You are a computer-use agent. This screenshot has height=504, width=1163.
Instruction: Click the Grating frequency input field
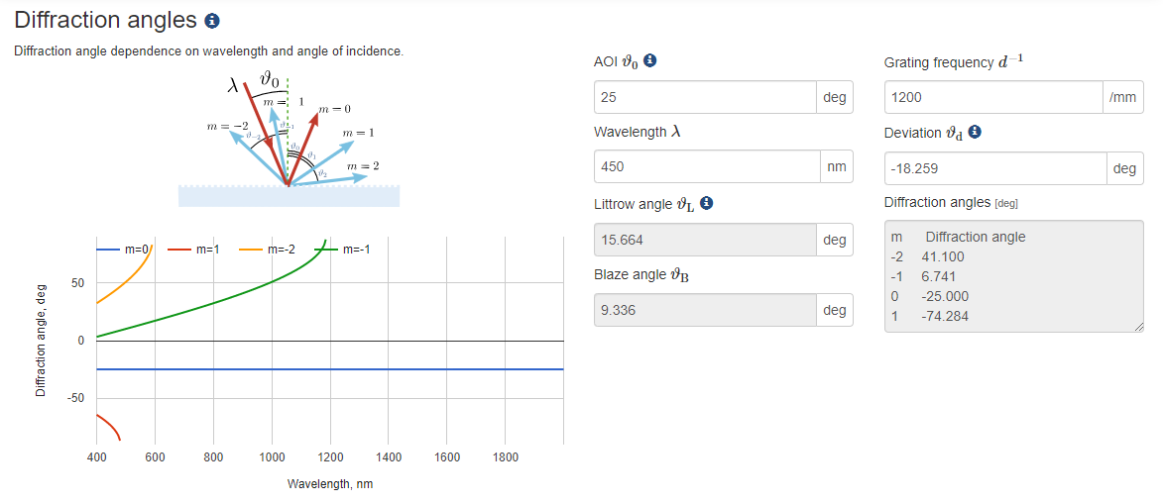point(992,97)
